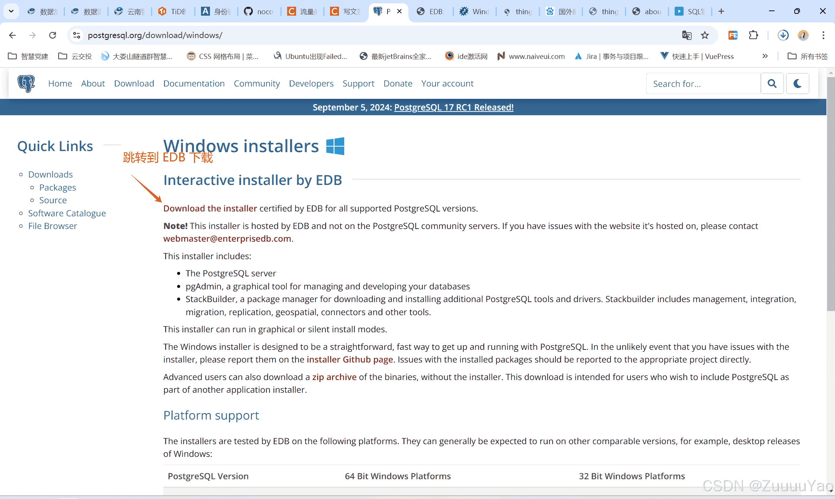Switch to the about tab

tap(647, 11)
